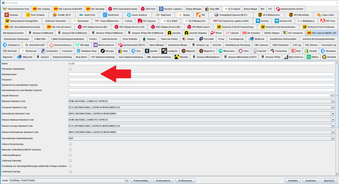Select the Asendia tab icon

(169, 33)
